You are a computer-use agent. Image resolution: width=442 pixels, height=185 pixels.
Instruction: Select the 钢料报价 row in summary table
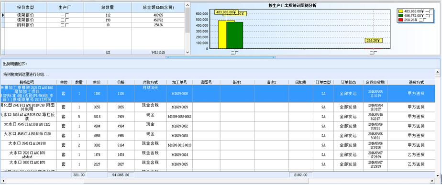coord(93,25)
